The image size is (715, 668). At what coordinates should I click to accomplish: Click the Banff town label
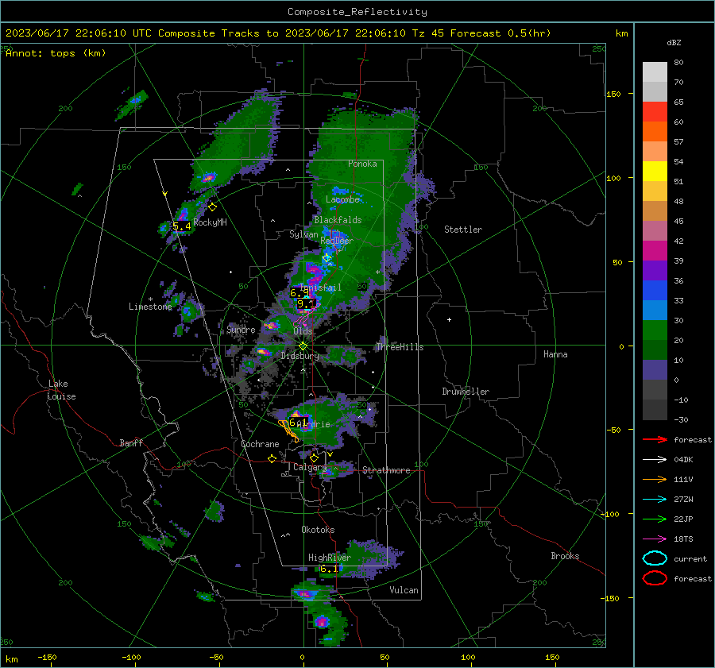pyautogui.click(x=131, y=442)
